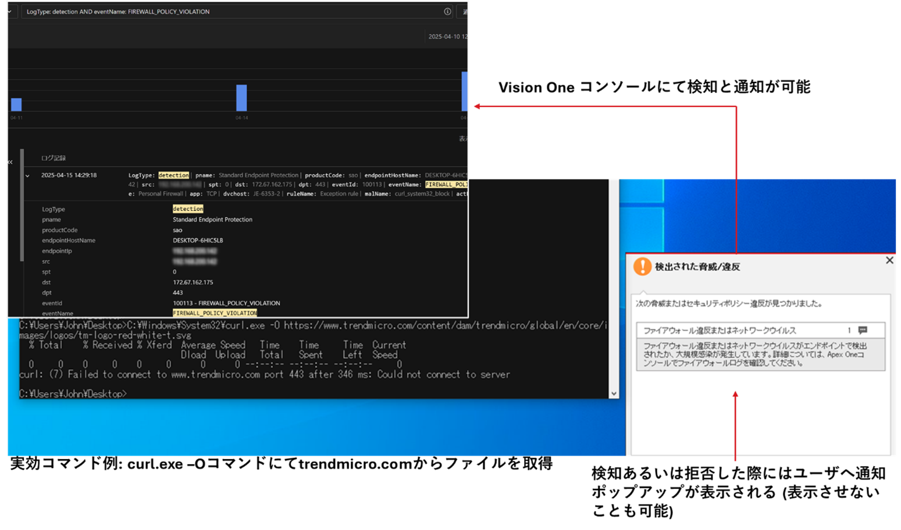Click the rightmost tall histogram bar
This screenshot has width=901, height=530.
click(x=464, y=91)
